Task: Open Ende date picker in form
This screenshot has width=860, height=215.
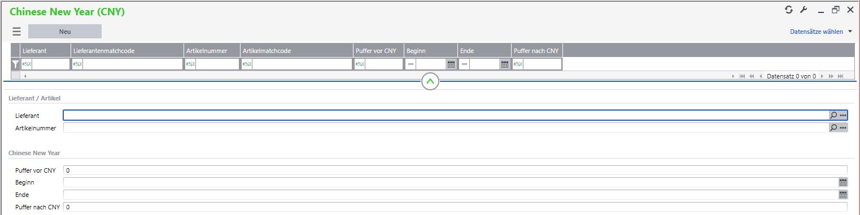Action: coord(843,195)
